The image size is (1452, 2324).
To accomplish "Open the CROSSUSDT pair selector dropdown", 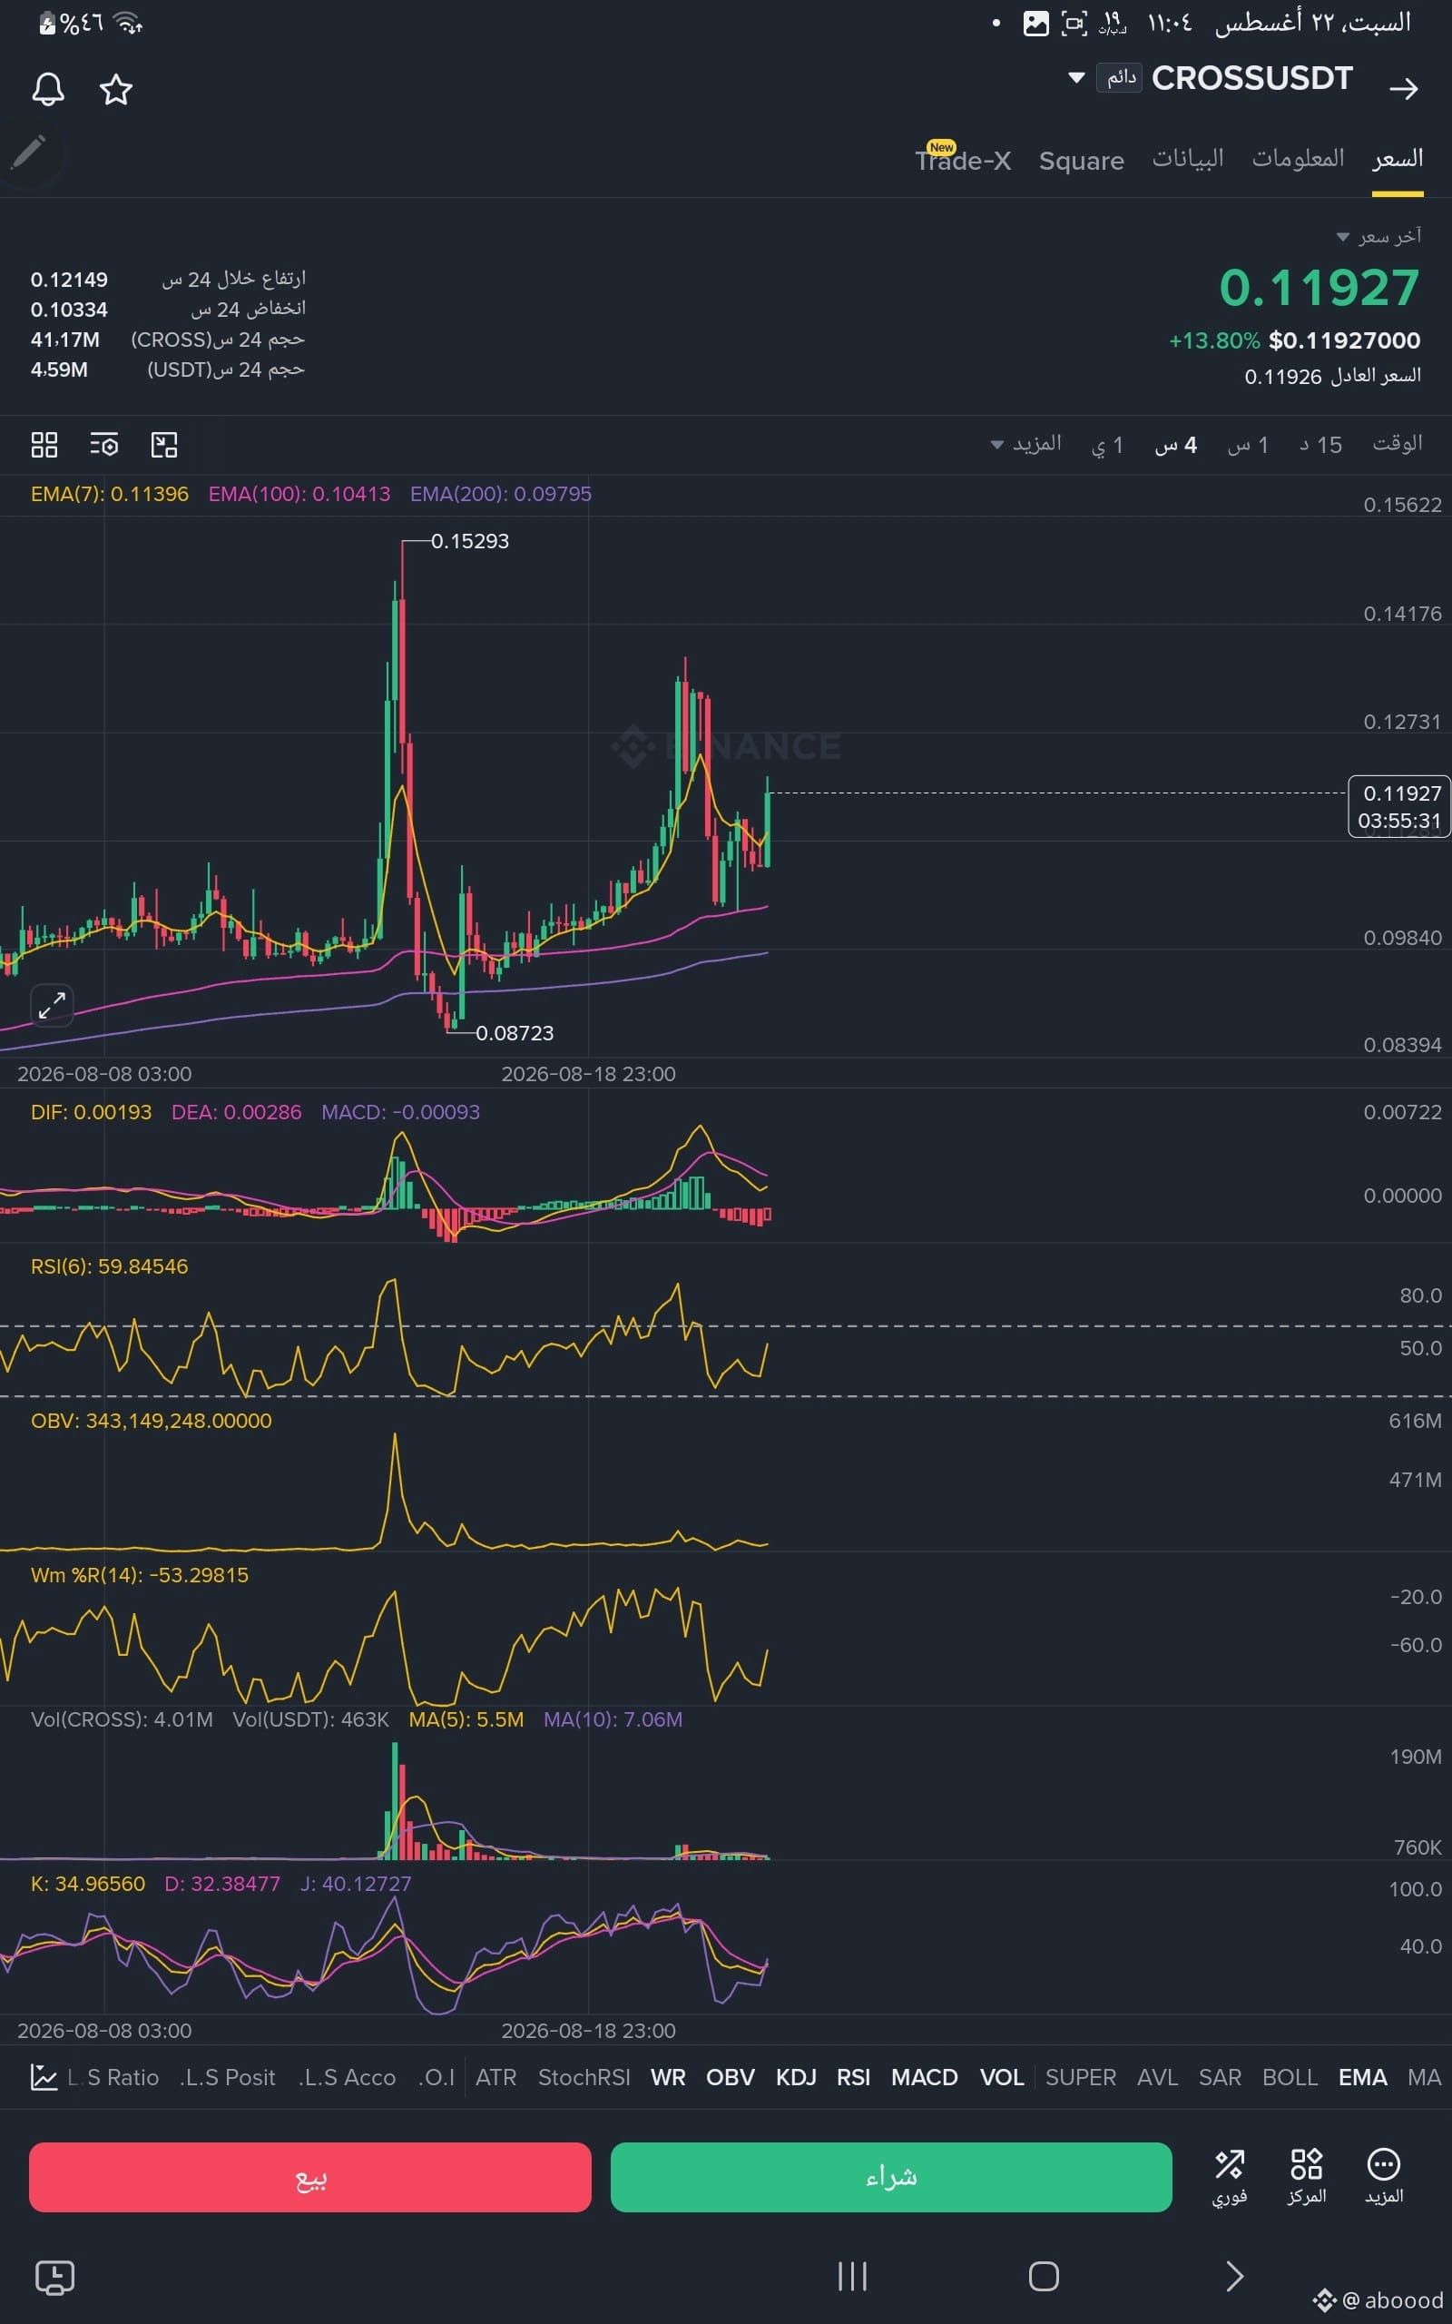I will (x=1076, y=77).
